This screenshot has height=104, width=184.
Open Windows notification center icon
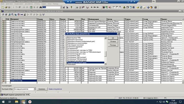click(180, 102)
